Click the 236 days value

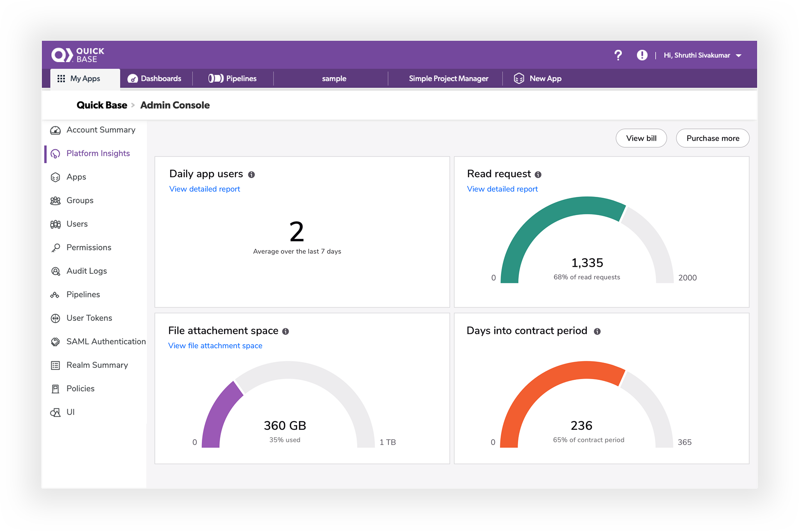pos(581,426)
